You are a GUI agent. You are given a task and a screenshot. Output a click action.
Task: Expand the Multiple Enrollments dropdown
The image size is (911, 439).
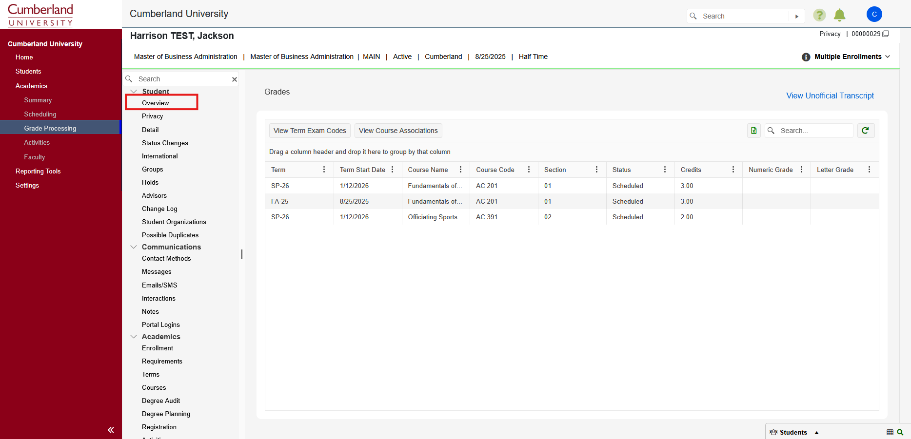pyautogui.click(x=888, y=57)
